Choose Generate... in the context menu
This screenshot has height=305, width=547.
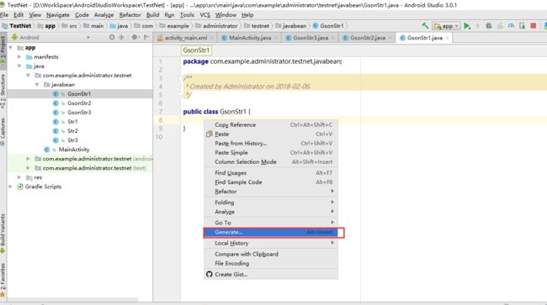[x=271, y=232]
